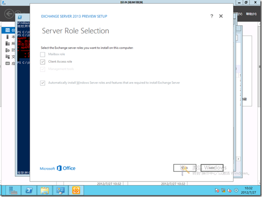Open the taskbar clock showing 10:32
262x197 pixels.
point(248,190)
